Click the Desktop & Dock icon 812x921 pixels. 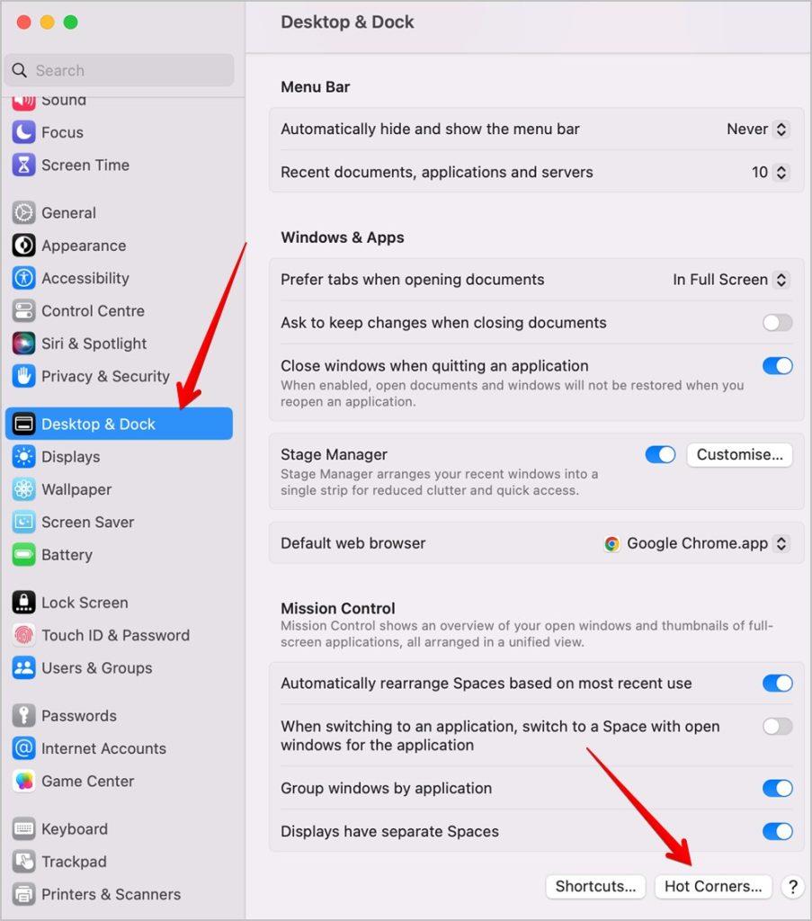23,424
